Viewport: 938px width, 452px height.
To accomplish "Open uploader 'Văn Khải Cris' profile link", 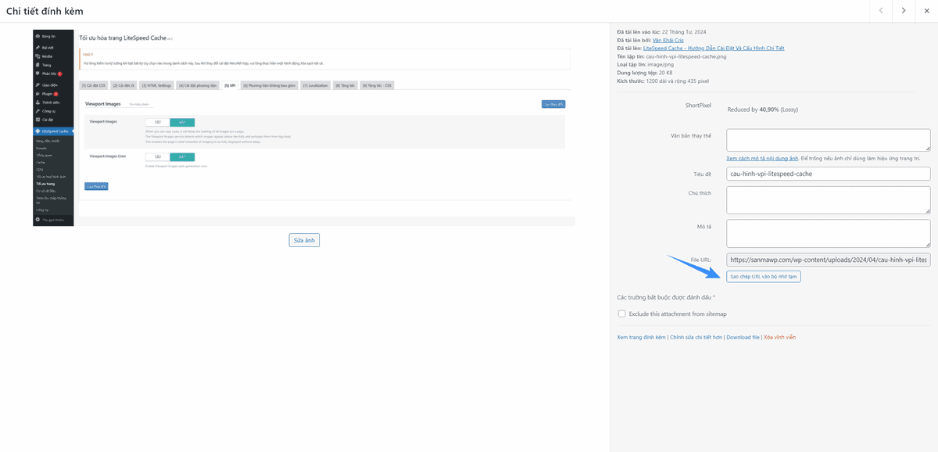I will [668, 40].
